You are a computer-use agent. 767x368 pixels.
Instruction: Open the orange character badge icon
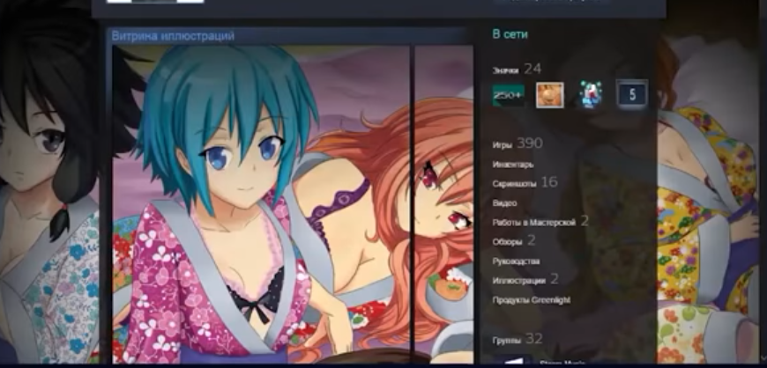tap(550, 95)
